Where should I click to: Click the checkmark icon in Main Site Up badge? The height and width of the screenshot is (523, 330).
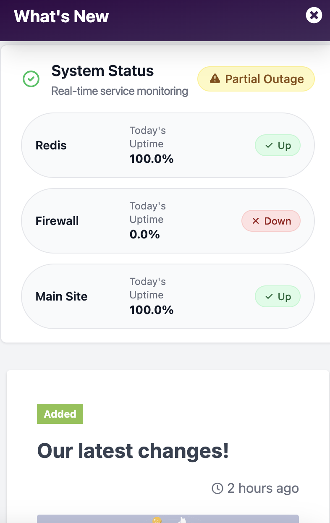[x=269, y=296]
